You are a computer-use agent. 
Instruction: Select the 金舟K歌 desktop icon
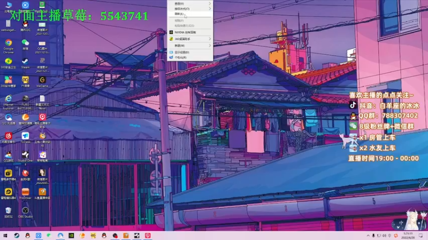[25, 175]
